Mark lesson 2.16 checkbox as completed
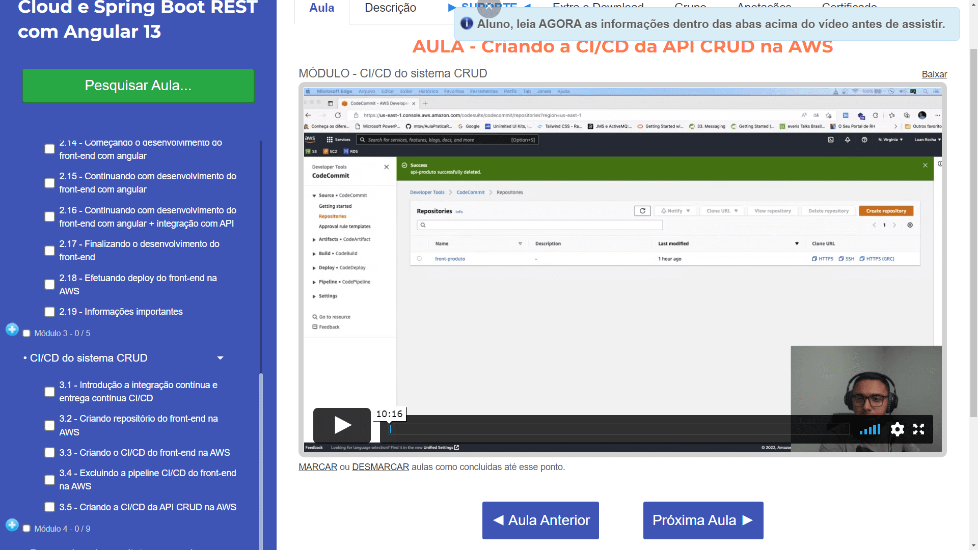978x550 pixels. pyautogui.click(x=49, y=217)
